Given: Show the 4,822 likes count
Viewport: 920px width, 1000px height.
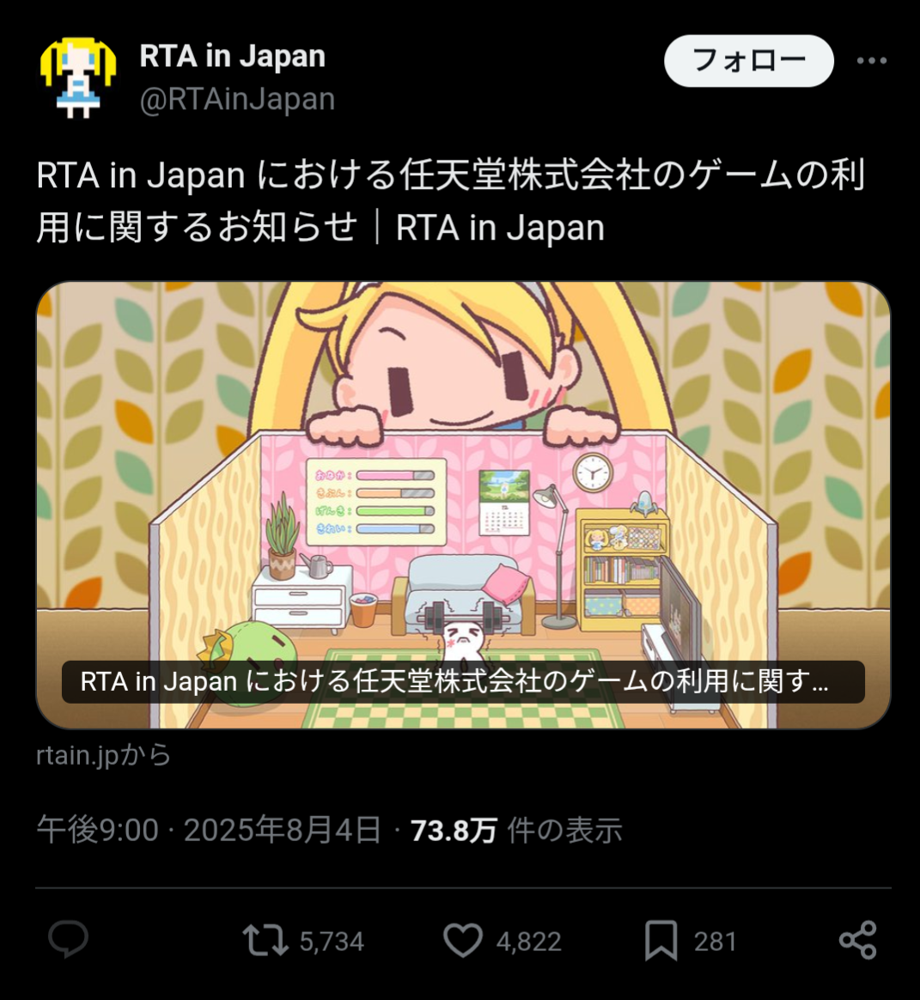Looking at the screenshot, I should (528, 942).
